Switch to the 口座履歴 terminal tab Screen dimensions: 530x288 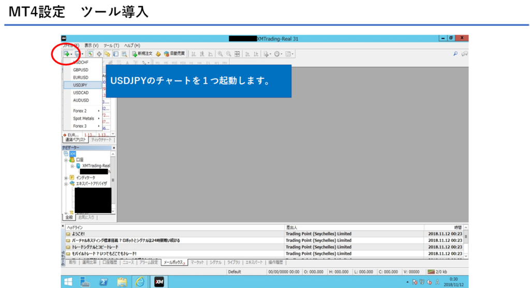tap(110, 262)
